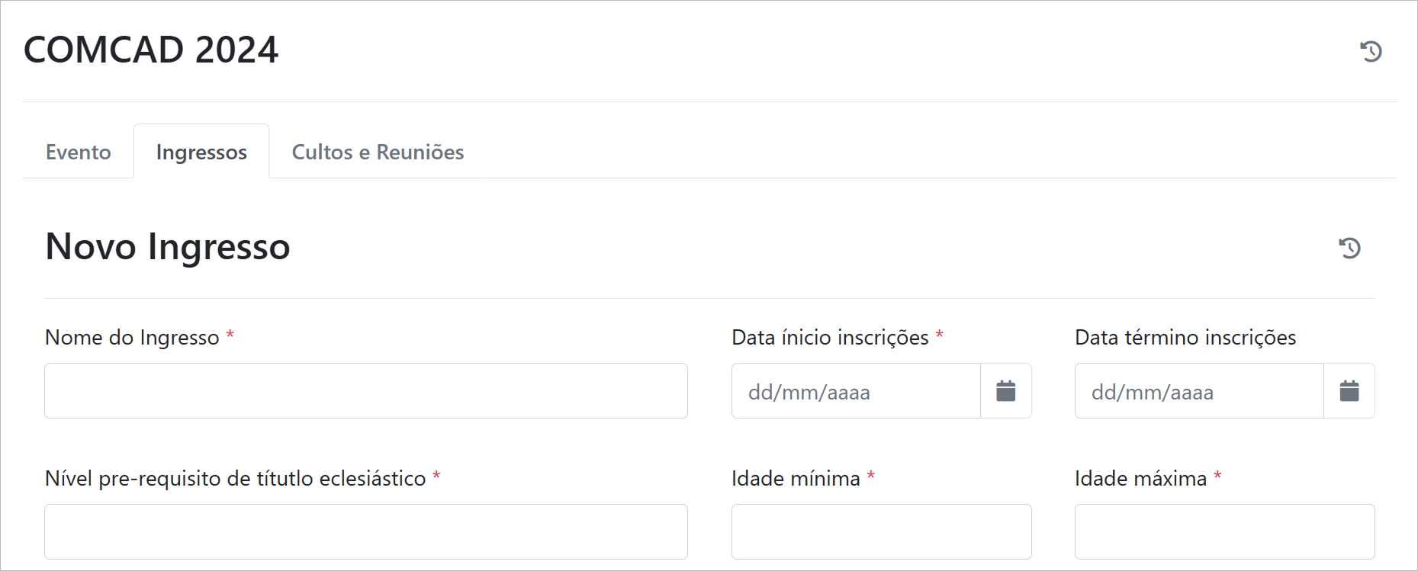The width and height of the screenshot is (1418, 571).
Task: Click the Data término inscrições label
Action: click(1185, 337)
